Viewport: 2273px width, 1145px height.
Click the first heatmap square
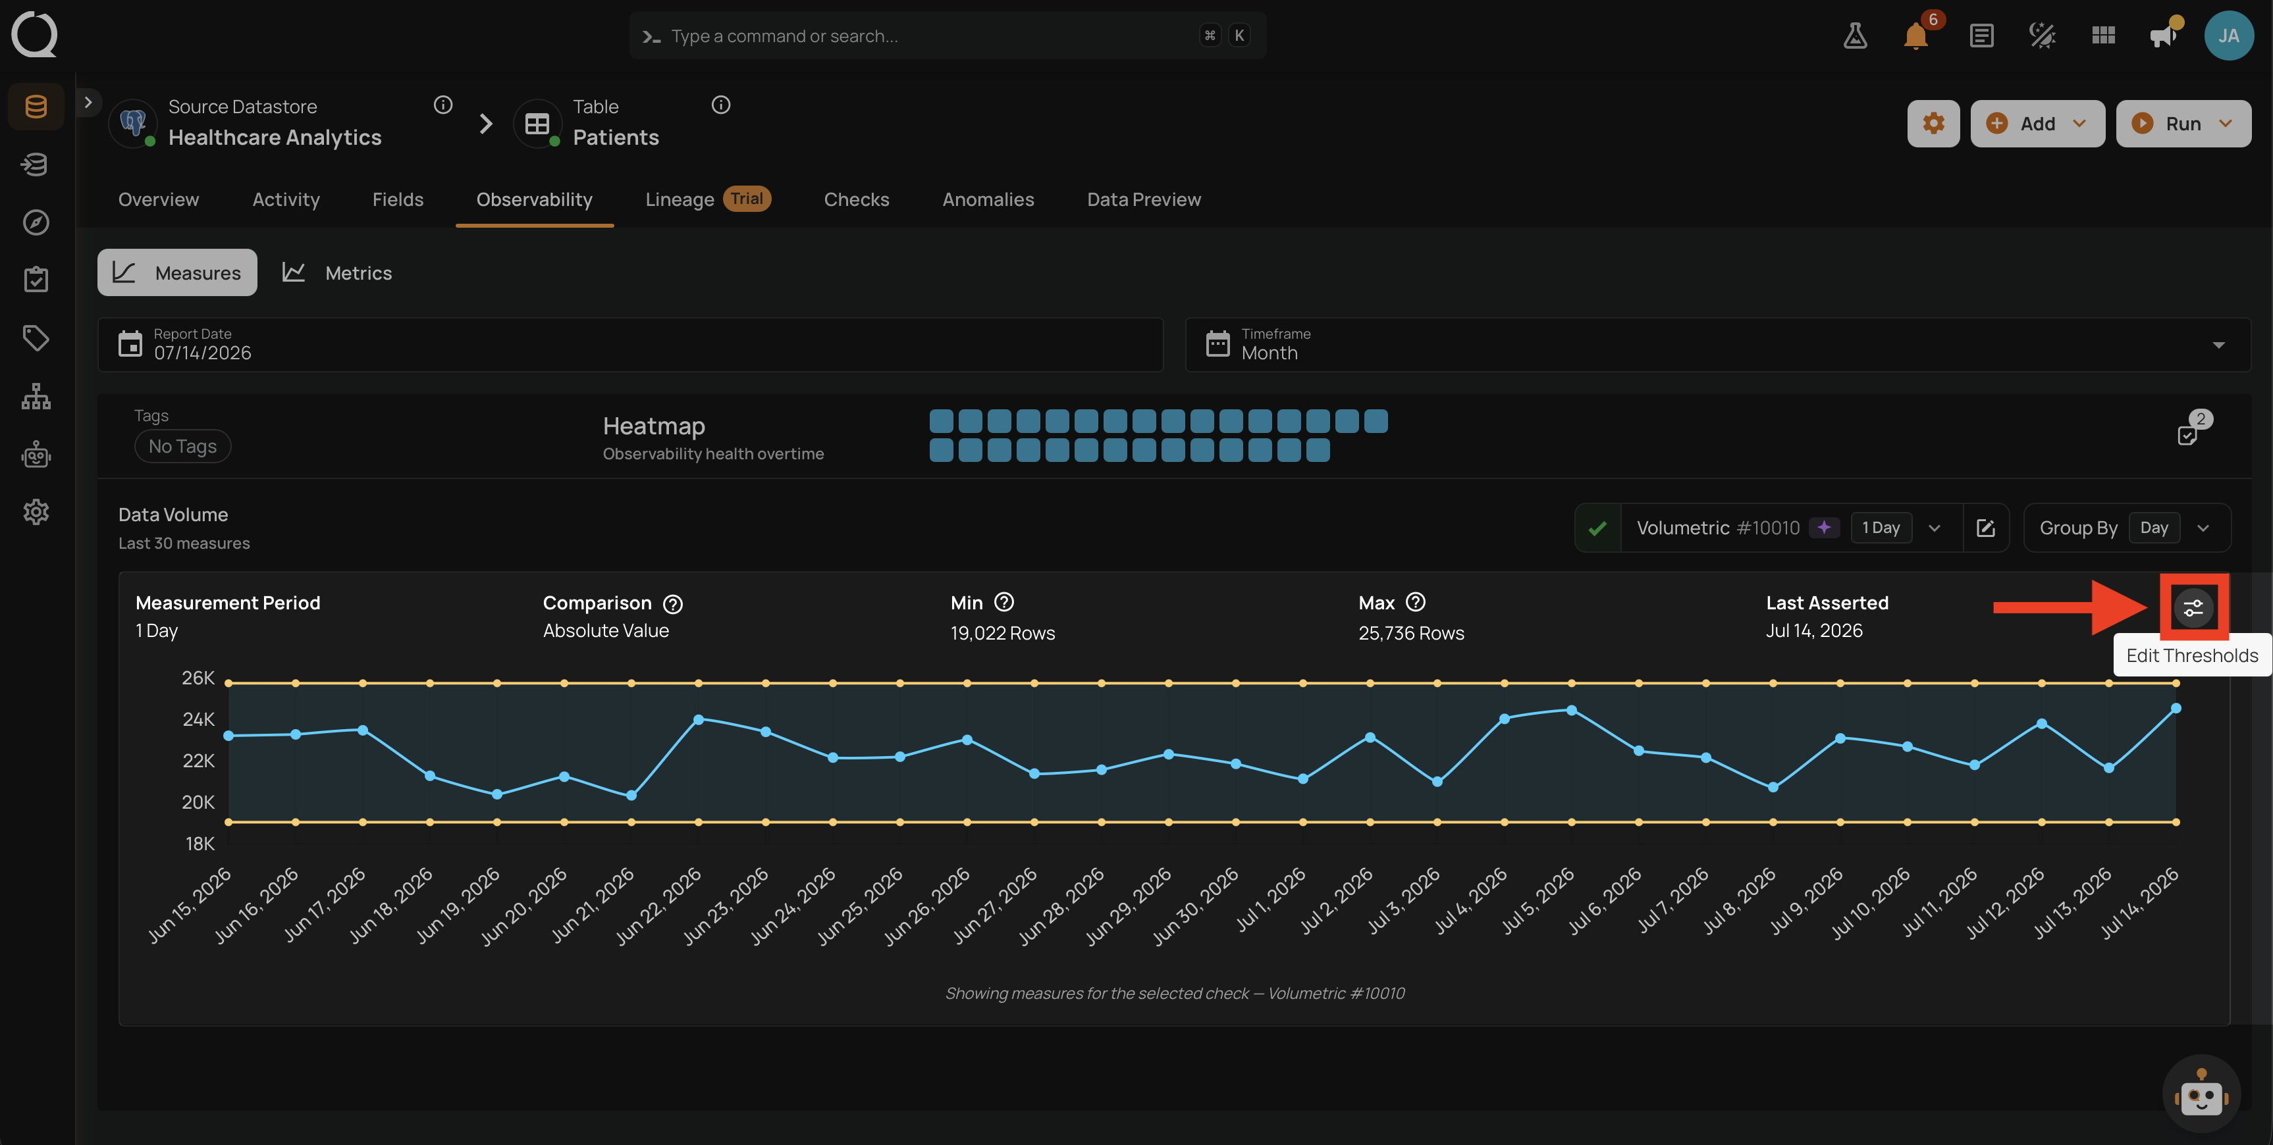941,420
